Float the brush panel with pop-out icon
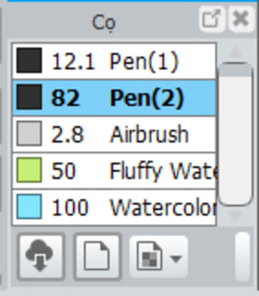 coord(212,19)
